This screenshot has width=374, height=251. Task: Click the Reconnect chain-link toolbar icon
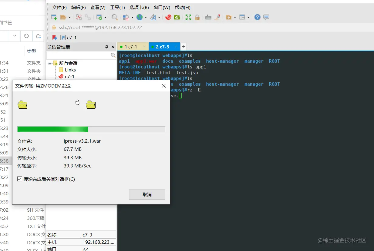click(x=88, y=17)
